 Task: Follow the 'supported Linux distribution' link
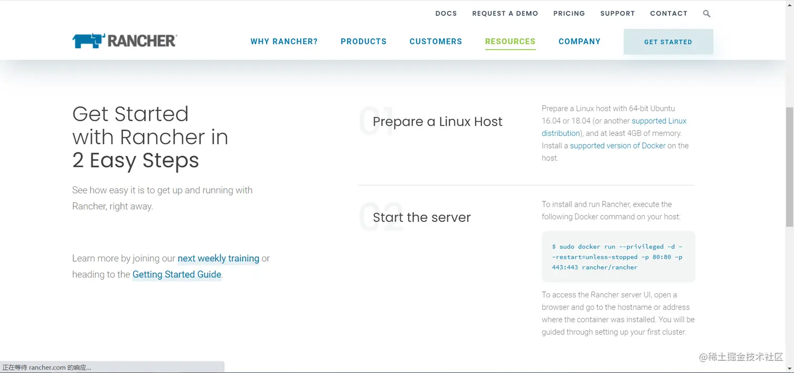click(x=659, y=121)
